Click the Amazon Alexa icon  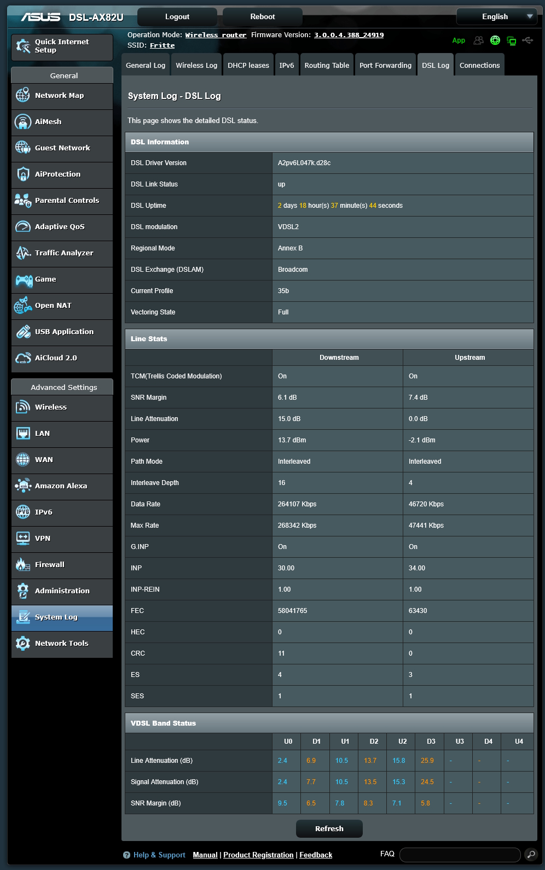tap(23, 486)
